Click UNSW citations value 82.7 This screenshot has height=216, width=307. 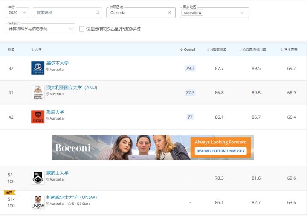(256, 202)
